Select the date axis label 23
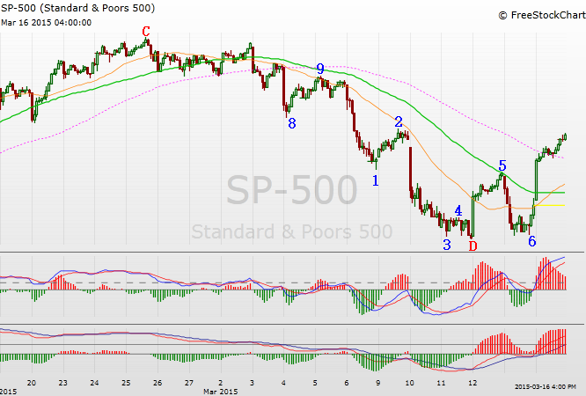The width and height of the screenshot is (586, 396). (62, 383)
